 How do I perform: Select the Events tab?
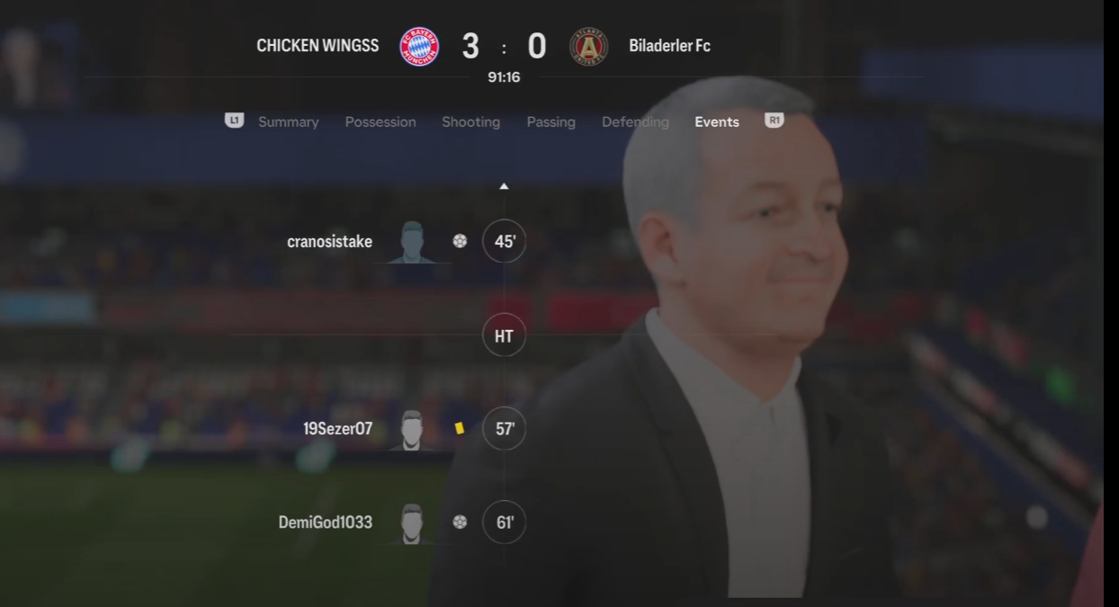717,121
